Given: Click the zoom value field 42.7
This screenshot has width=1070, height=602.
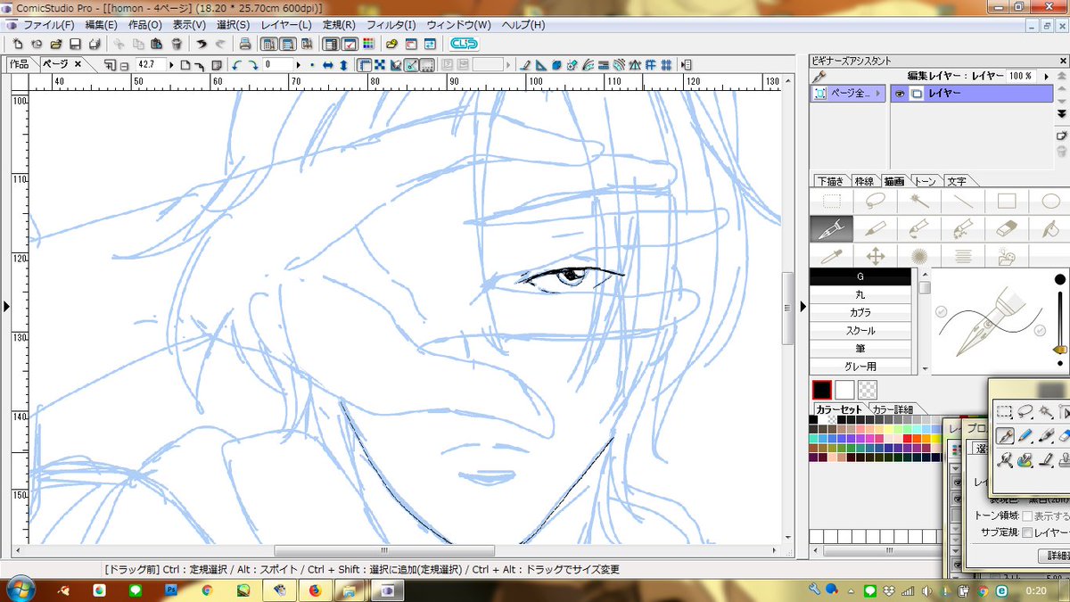Looking at the screenshot, I should tap(150, 65).
